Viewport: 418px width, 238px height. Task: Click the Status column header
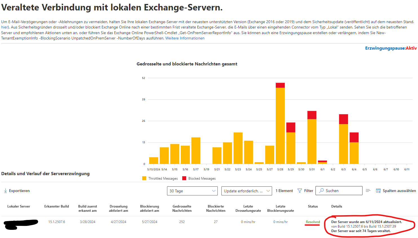pyautogui.click(x=313, y=206)
